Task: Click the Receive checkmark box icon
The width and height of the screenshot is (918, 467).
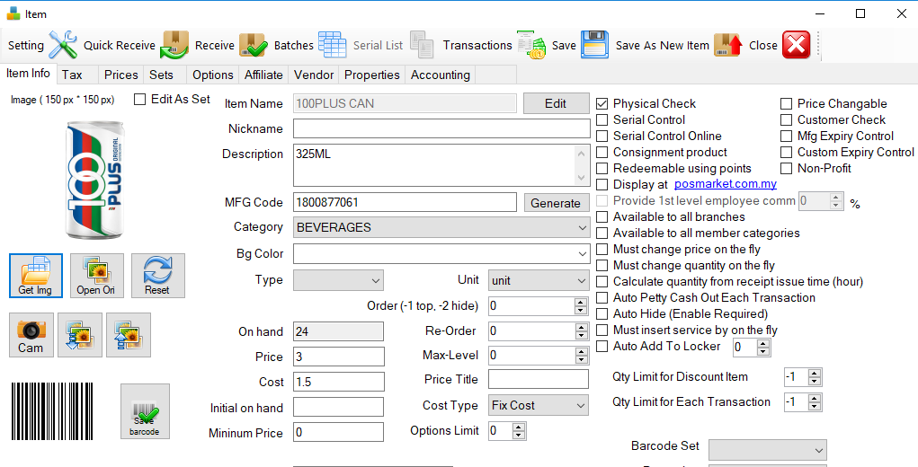Action: pos(254,45)
